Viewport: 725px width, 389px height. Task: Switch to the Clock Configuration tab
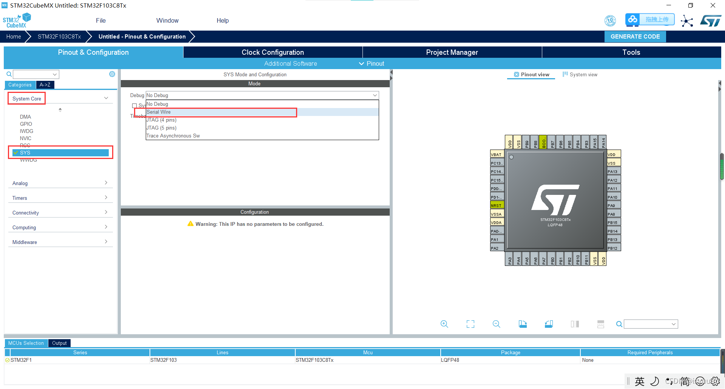(273, 52)
